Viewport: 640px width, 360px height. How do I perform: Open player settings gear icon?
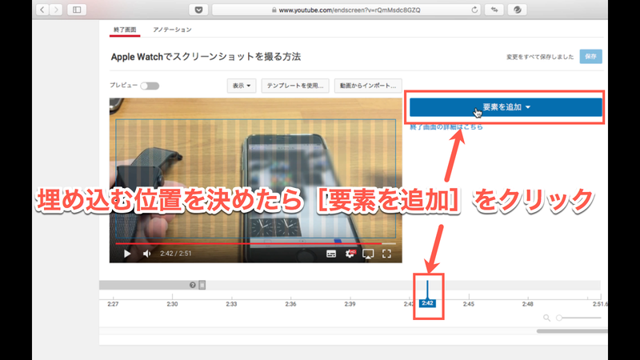tap(350, 254)
